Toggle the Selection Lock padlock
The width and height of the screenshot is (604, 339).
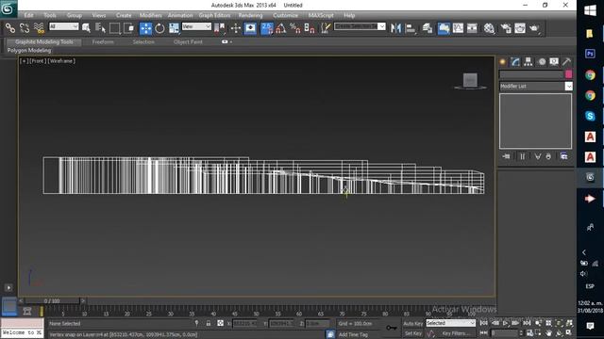coord(209,323)
